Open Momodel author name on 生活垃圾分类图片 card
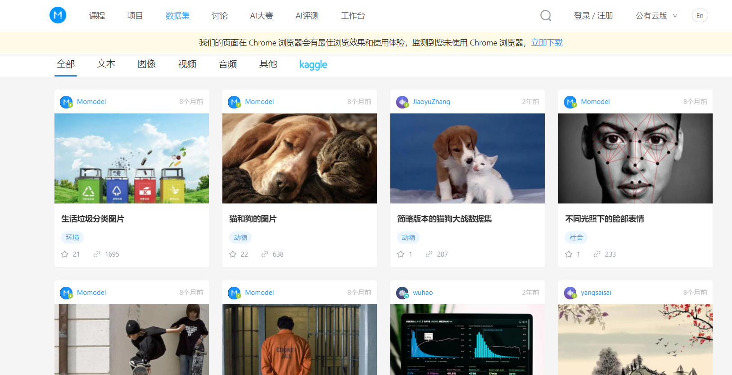The height and width of the screenshot is (375, 732). coord(91,102)
